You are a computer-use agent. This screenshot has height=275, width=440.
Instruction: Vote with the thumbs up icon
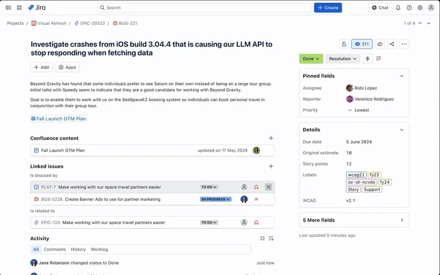pyautogui.click(x=380, y=44)
